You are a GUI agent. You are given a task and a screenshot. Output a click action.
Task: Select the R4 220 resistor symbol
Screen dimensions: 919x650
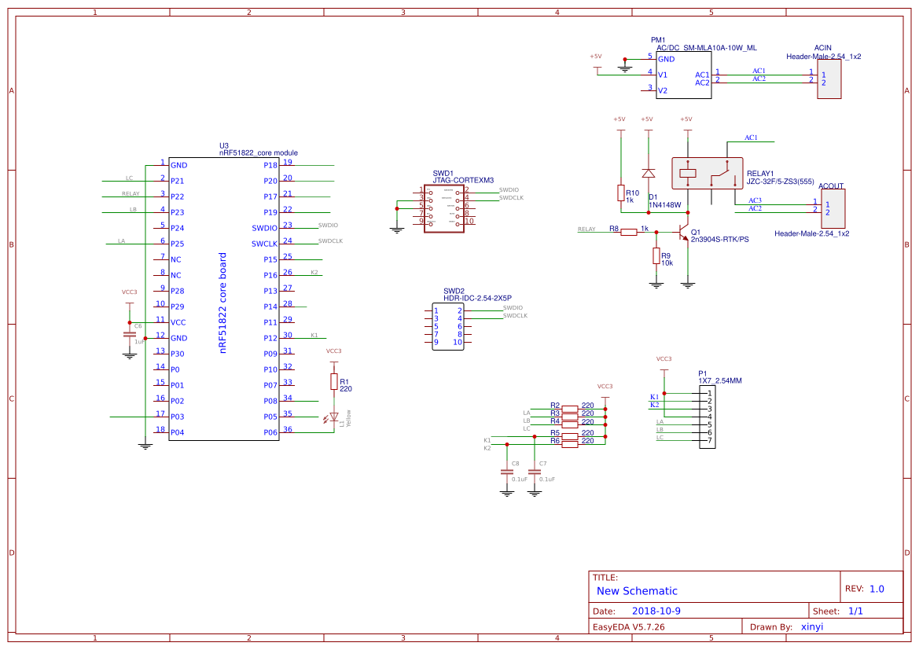tap(570, 425)
